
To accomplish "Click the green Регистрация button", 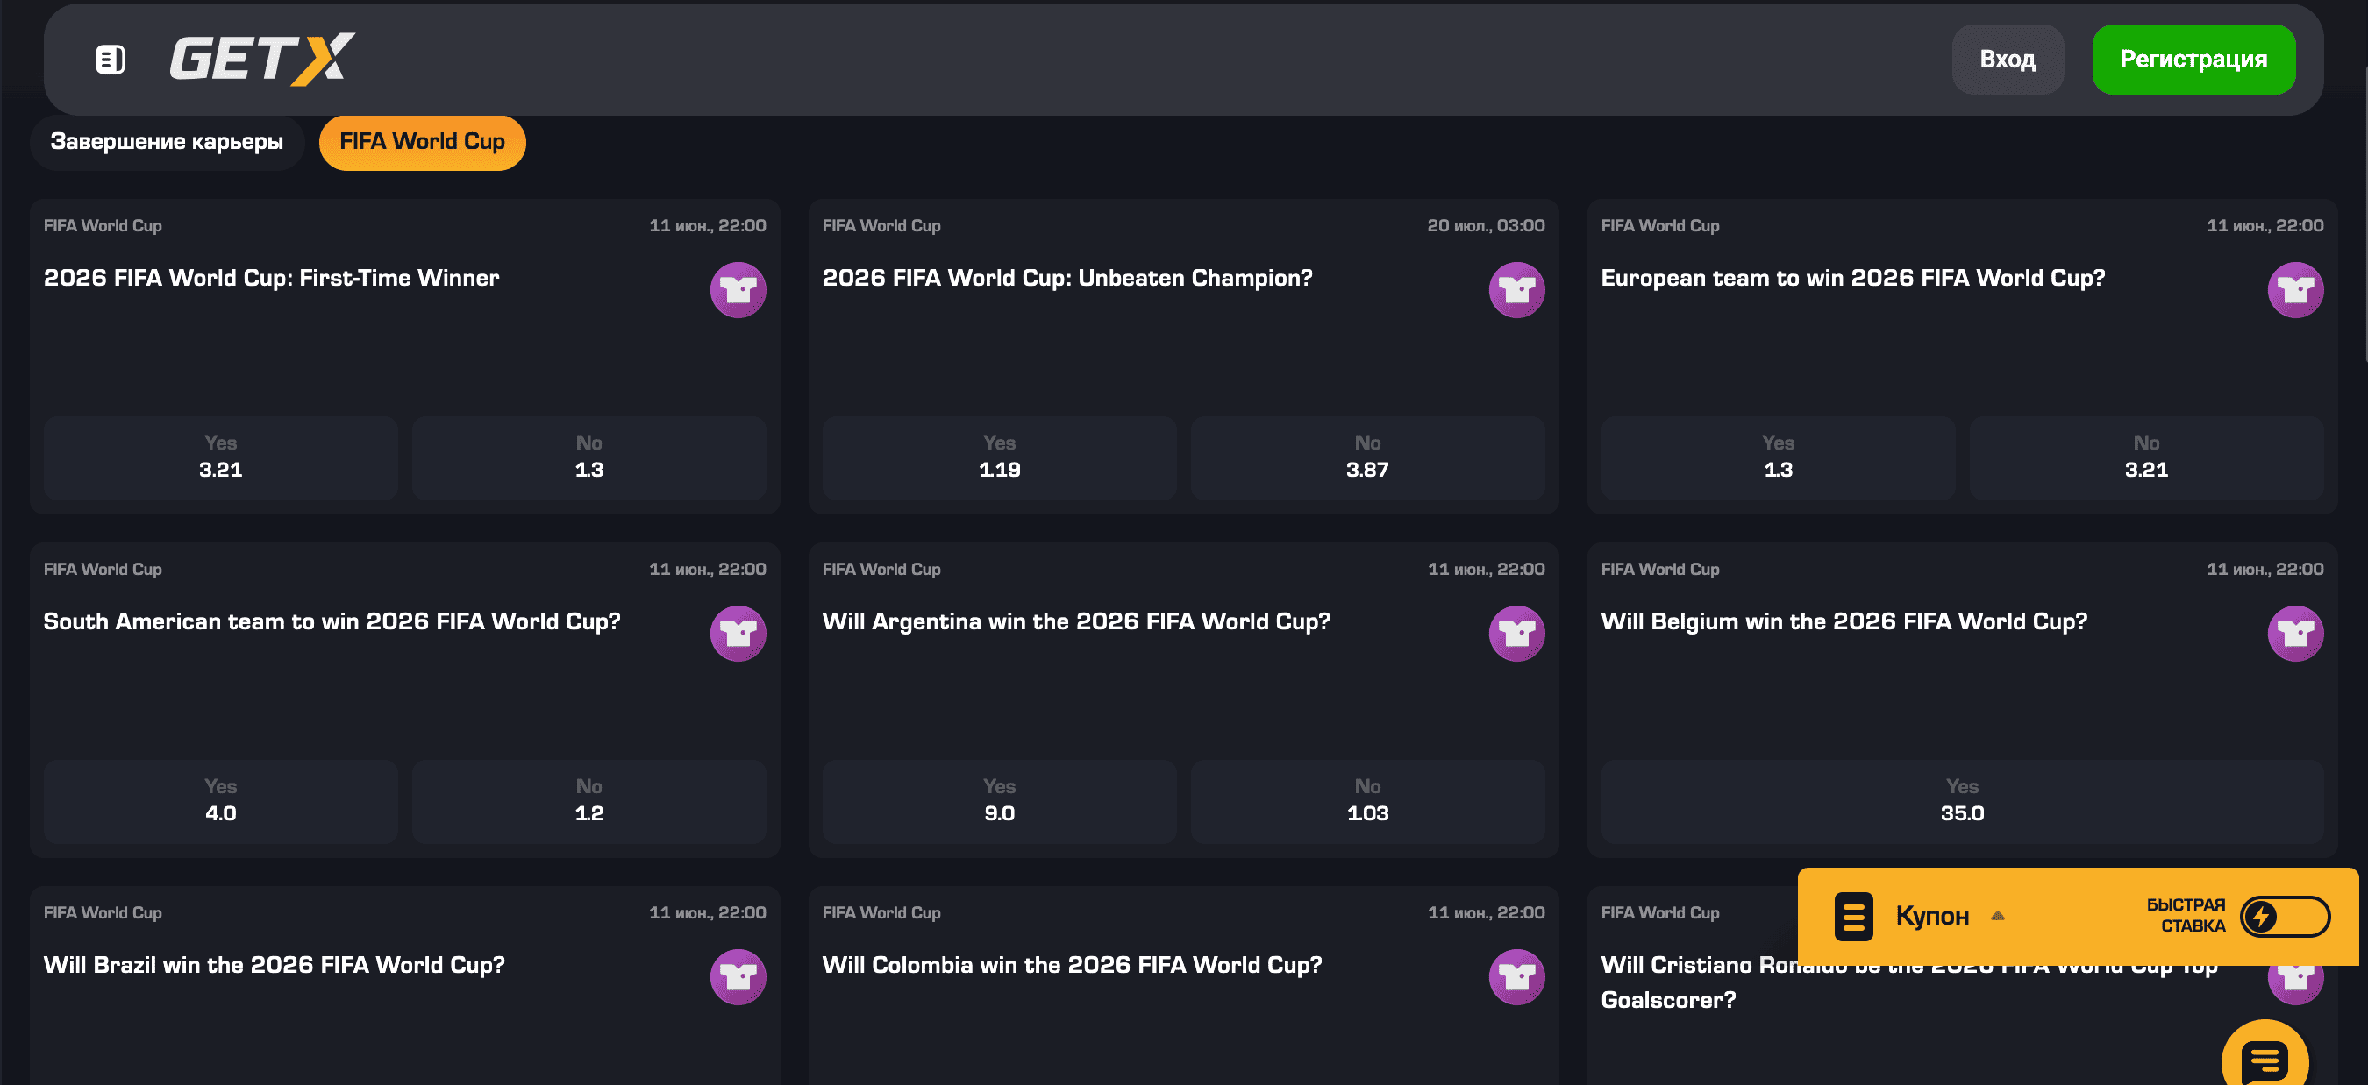I will click(x=2193, y=60).
